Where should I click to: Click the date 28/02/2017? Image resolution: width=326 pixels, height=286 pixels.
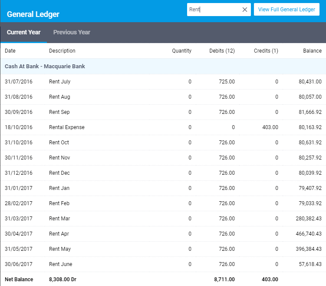(19, 203)
